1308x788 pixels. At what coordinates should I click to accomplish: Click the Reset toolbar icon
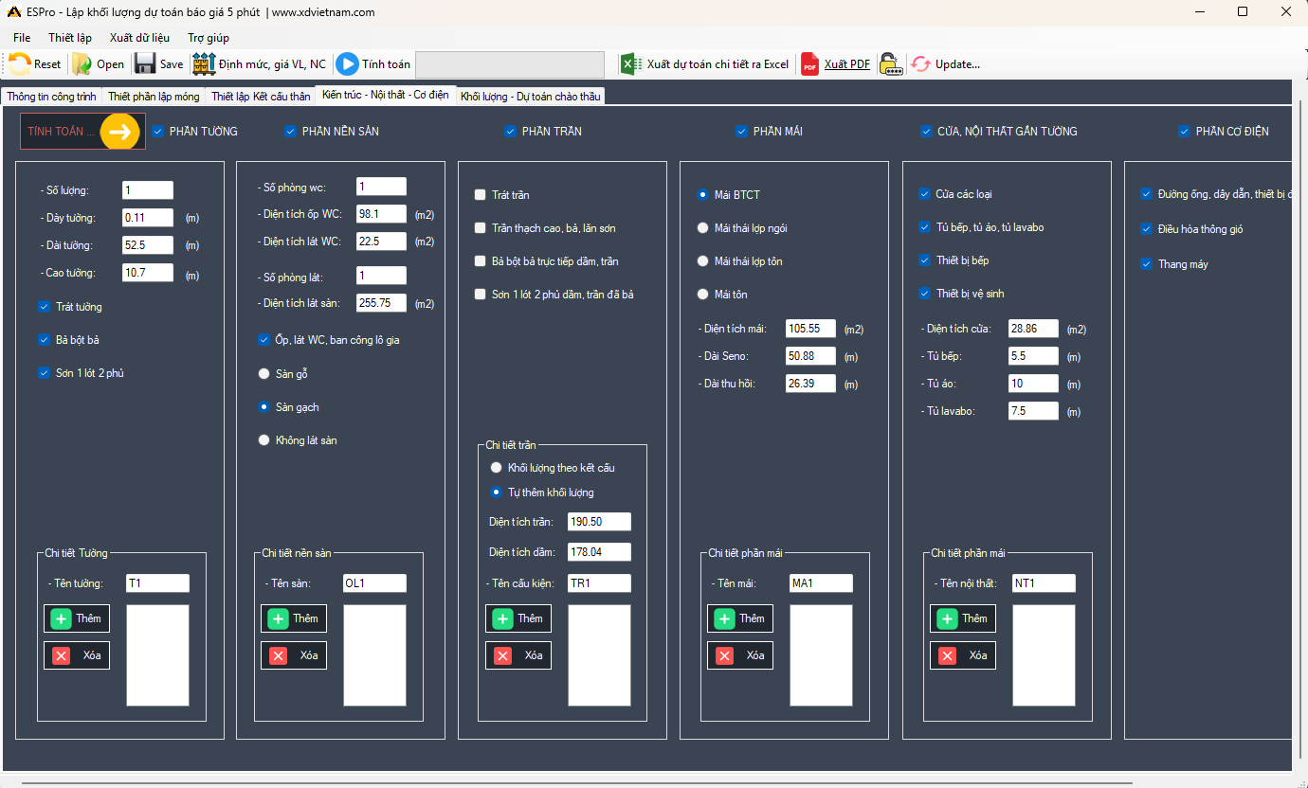21,64
